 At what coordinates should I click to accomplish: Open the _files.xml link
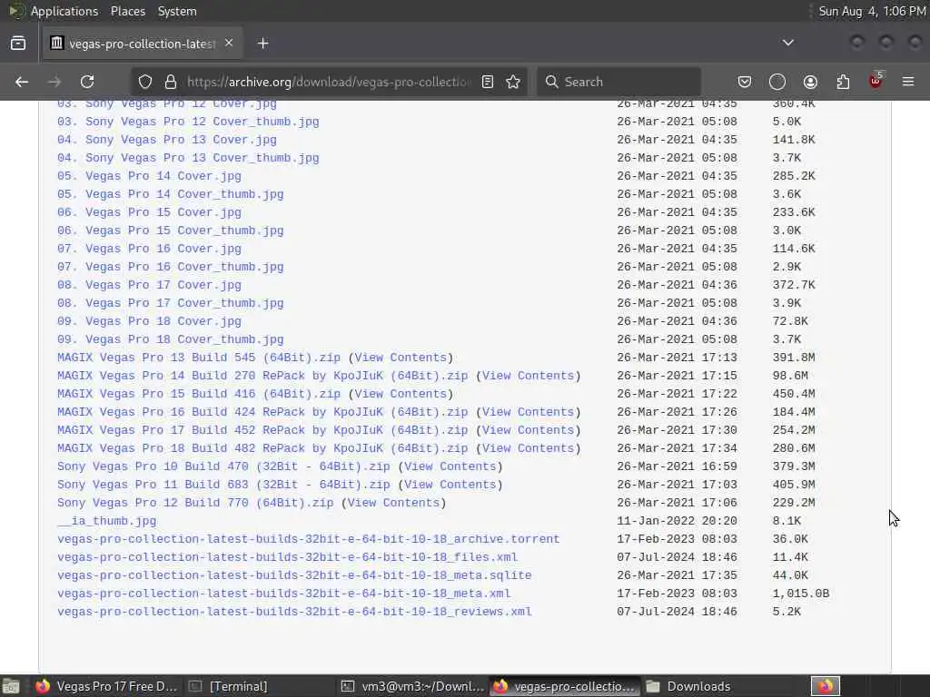(x=287, y=557)
